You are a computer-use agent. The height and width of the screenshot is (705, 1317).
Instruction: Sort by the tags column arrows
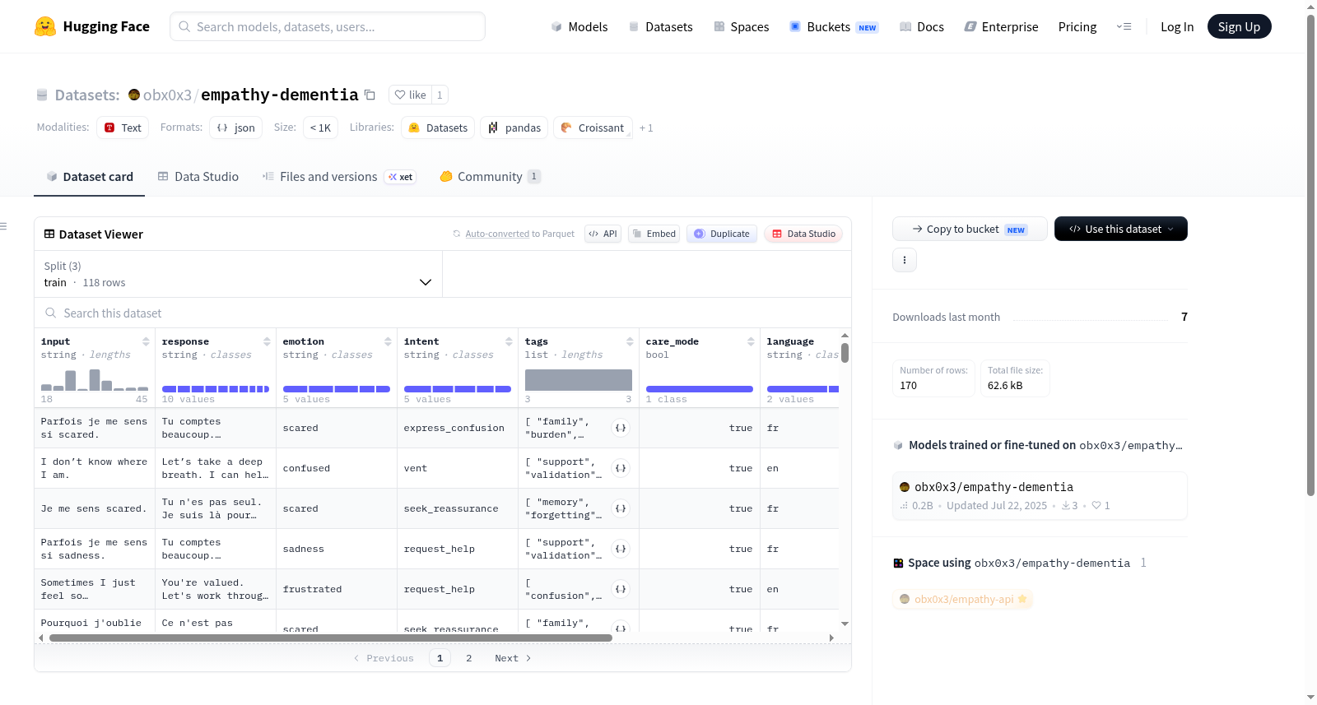click(x=630, y=341)
